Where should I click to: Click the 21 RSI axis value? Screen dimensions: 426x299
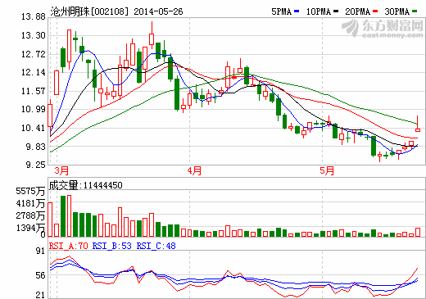point(40,295)
